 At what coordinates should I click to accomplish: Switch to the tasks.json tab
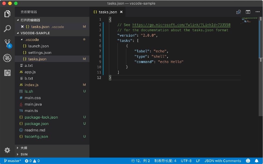(108, 12)
